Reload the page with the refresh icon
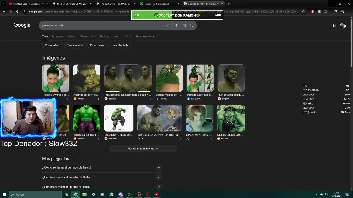Viewport: 353px width, 198px height. click(17, 12)
